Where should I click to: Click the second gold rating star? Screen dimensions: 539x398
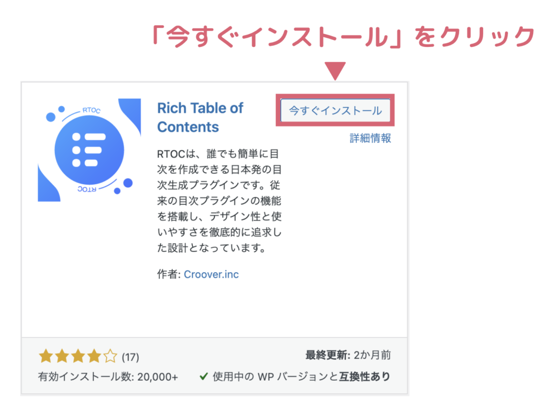[62, 356]
